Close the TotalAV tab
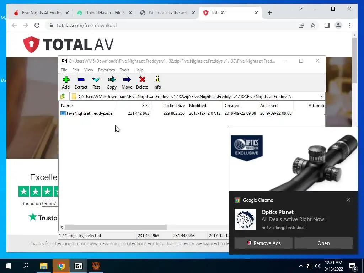 click(256, 13)
